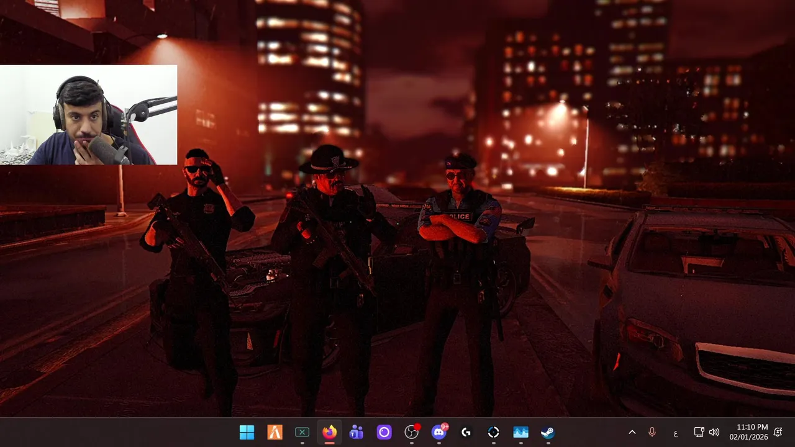Image resolution: width=795 pixels, height=447 pixels.
Task: Switch to the Firefox browser window
Action: point(329,432)
